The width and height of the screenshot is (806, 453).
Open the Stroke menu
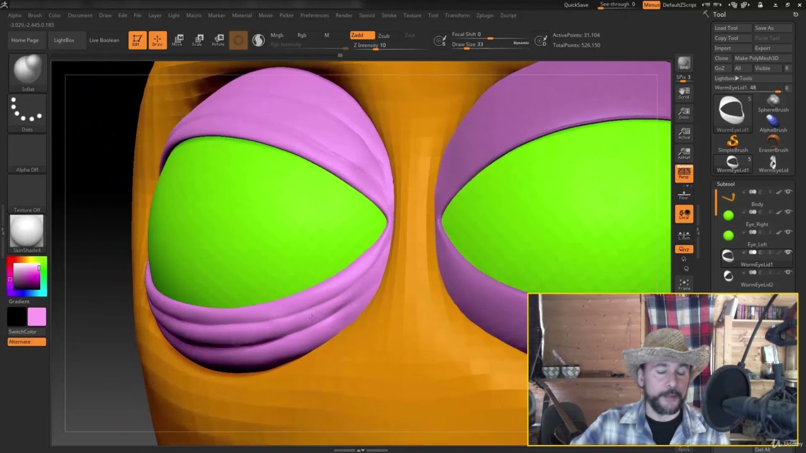tap(389, 15)
